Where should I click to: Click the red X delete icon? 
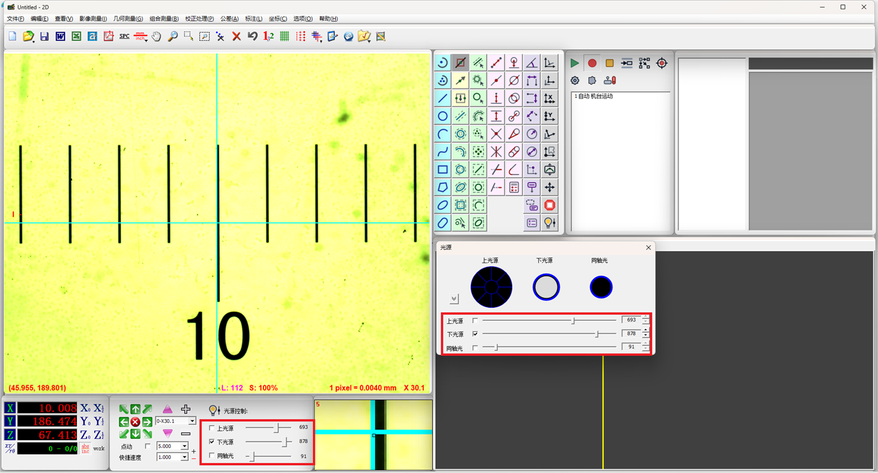[x=236, y=36]
